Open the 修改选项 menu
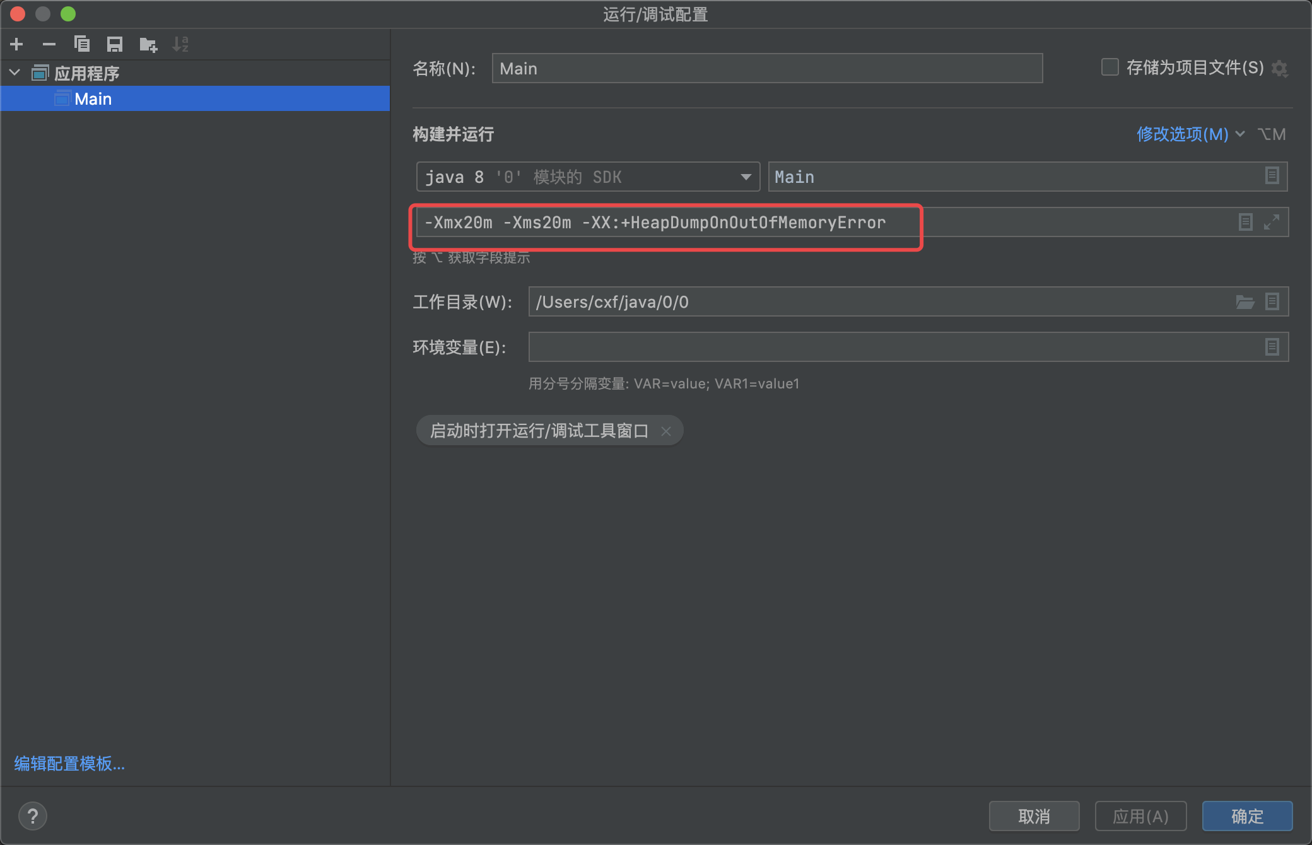 (1190, 134)
